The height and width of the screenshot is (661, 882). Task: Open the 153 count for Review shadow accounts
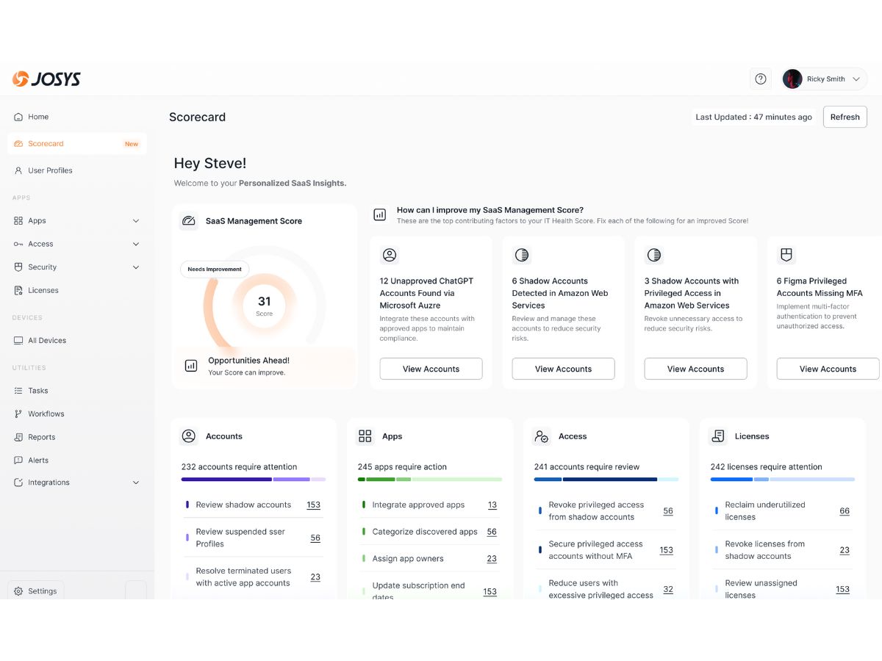314,505
